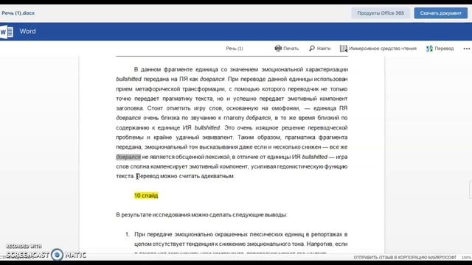The height and width of the screenshot is (265, 472).
Task: Click the Речь (1).docx file name
Action: [18, 13]
